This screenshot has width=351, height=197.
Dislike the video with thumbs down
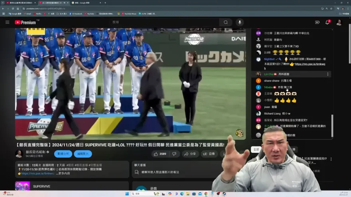coord(175,154)
